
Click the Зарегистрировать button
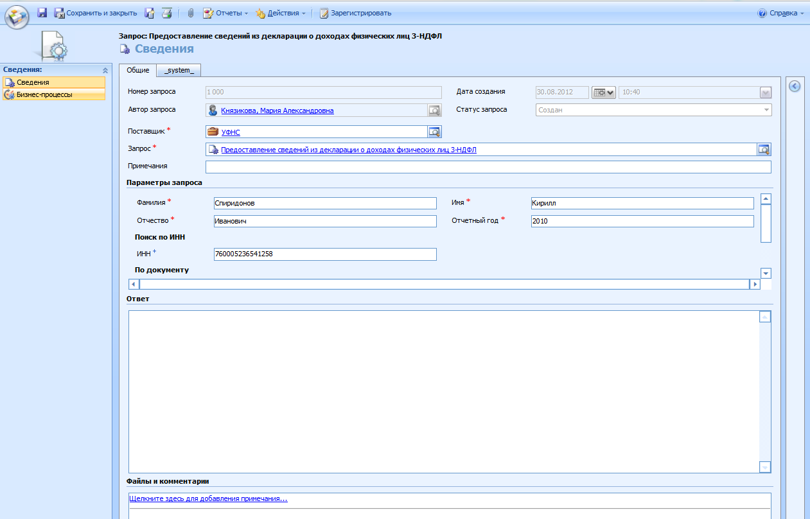point(355,13)
